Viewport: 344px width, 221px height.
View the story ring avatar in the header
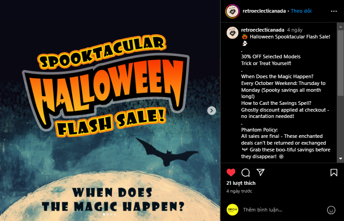pos(233,11)
